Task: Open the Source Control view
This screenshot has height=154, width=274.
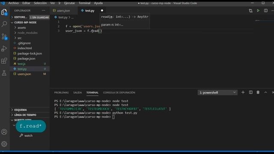Action: (x=4, y=36)
